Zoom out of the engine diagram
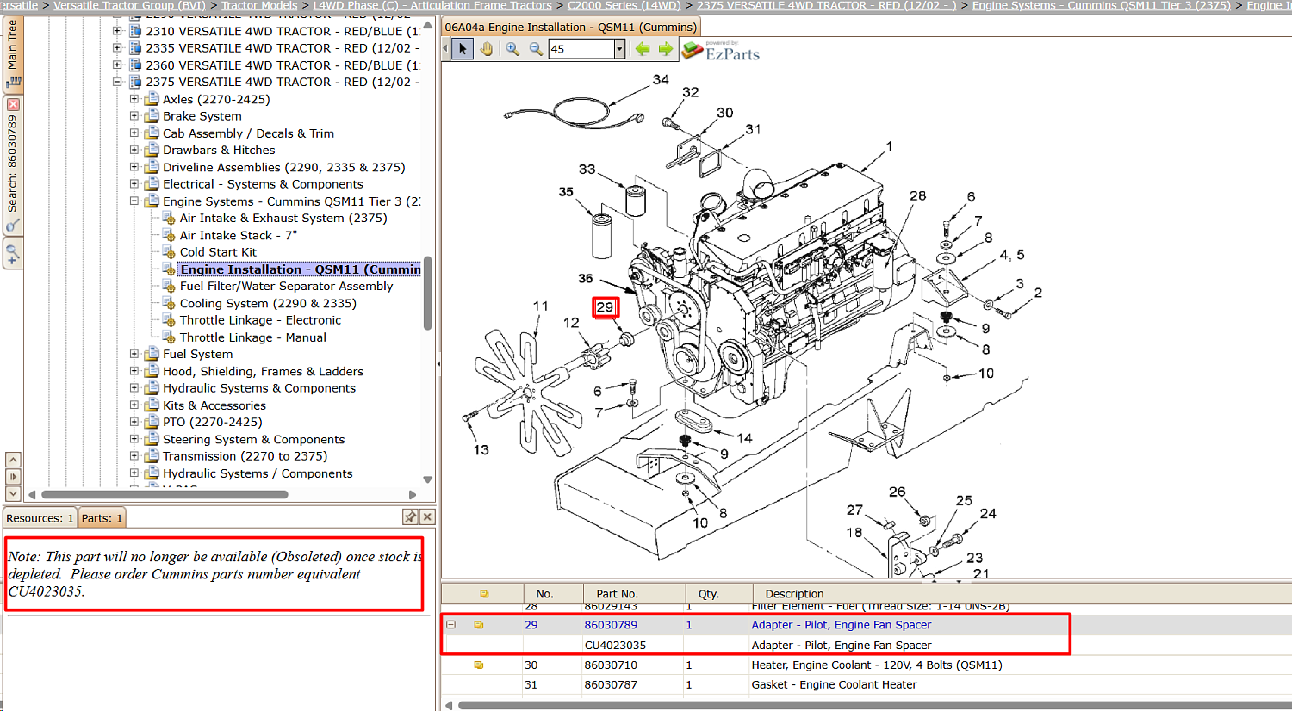Viewport: 1292px width, 711px height. 536,49
